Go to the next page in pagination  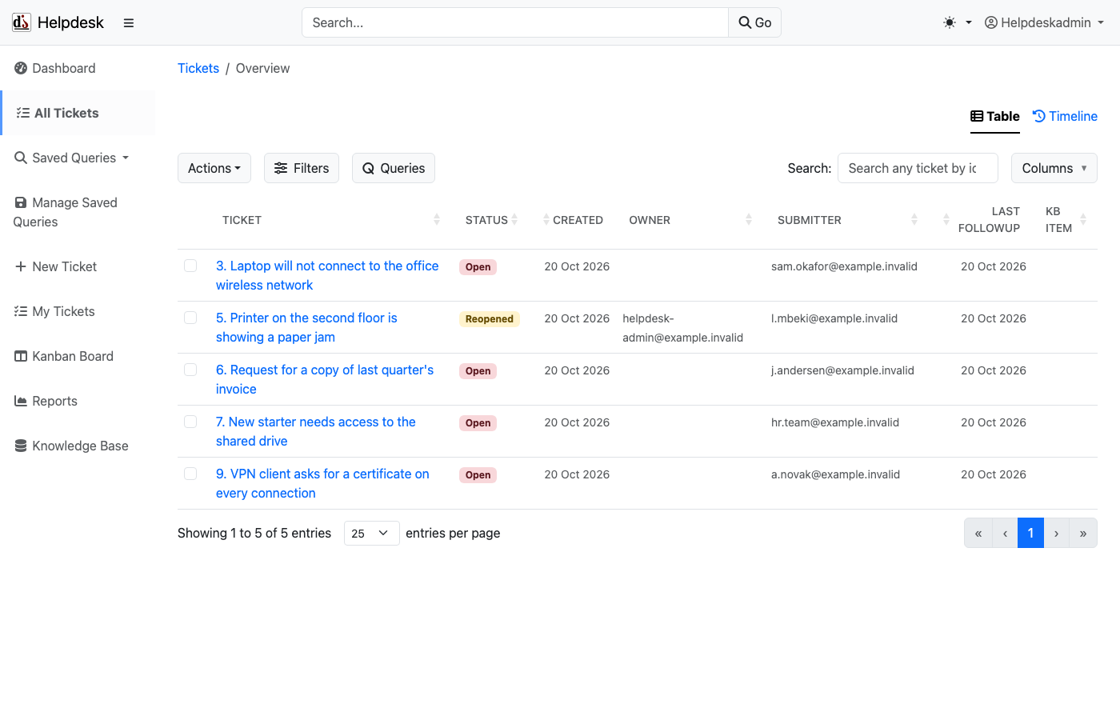pos(1056,533)
